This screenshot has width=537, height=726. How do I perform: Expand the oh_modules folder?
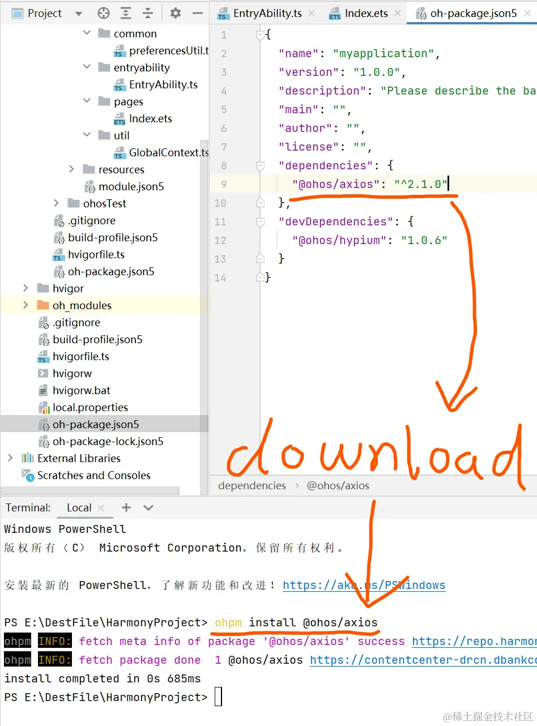[25, 305]
